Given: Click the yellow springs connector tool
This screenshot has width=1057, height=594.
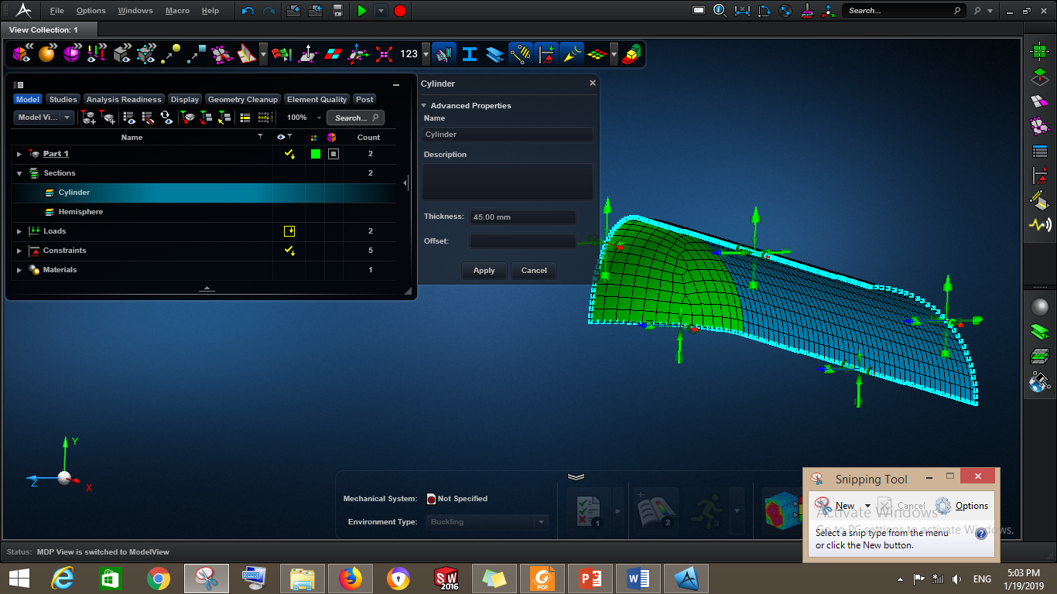Looking at the screenshot, I should coord(521,53).
